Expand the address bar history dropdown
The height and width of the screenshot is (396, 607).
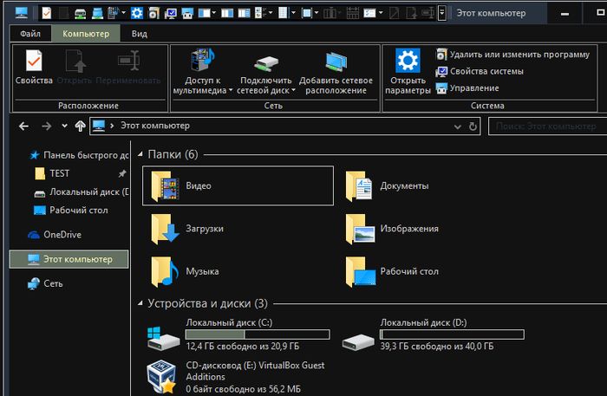tap(458, 127)
